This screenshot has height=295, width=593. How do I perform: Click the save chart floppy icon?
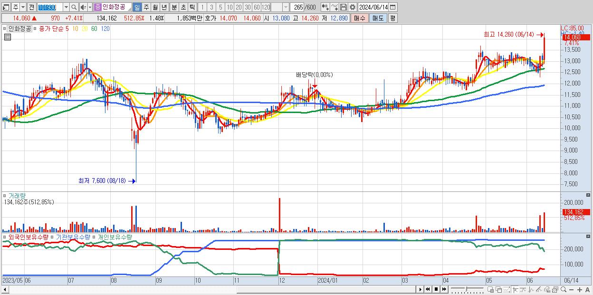(x=344, y=7)
